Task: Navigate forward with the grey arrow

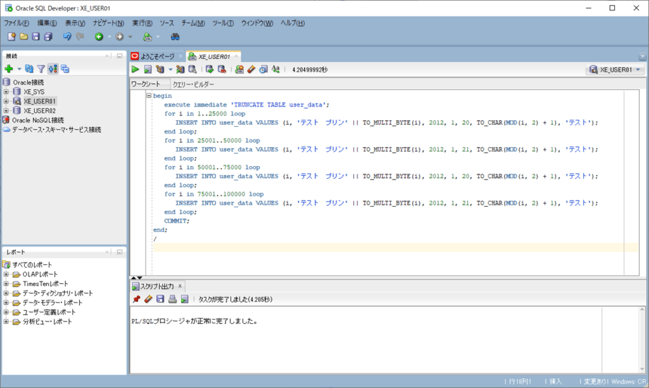Action: [120, 37]
